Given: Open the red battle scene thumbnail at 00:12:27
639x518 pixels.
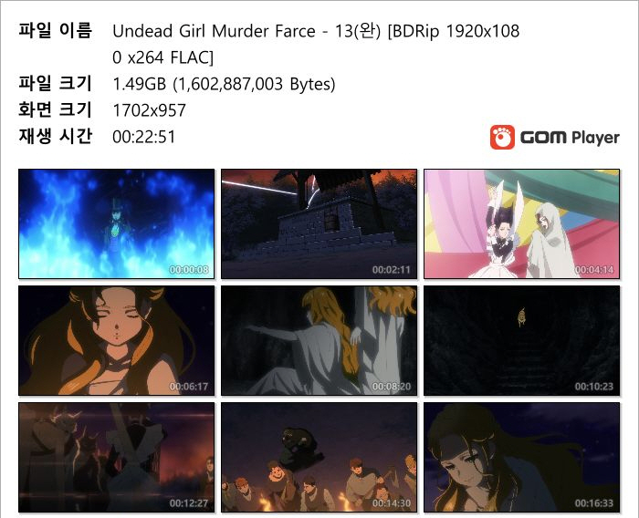Looking at the screenshot, I should 116,457.
